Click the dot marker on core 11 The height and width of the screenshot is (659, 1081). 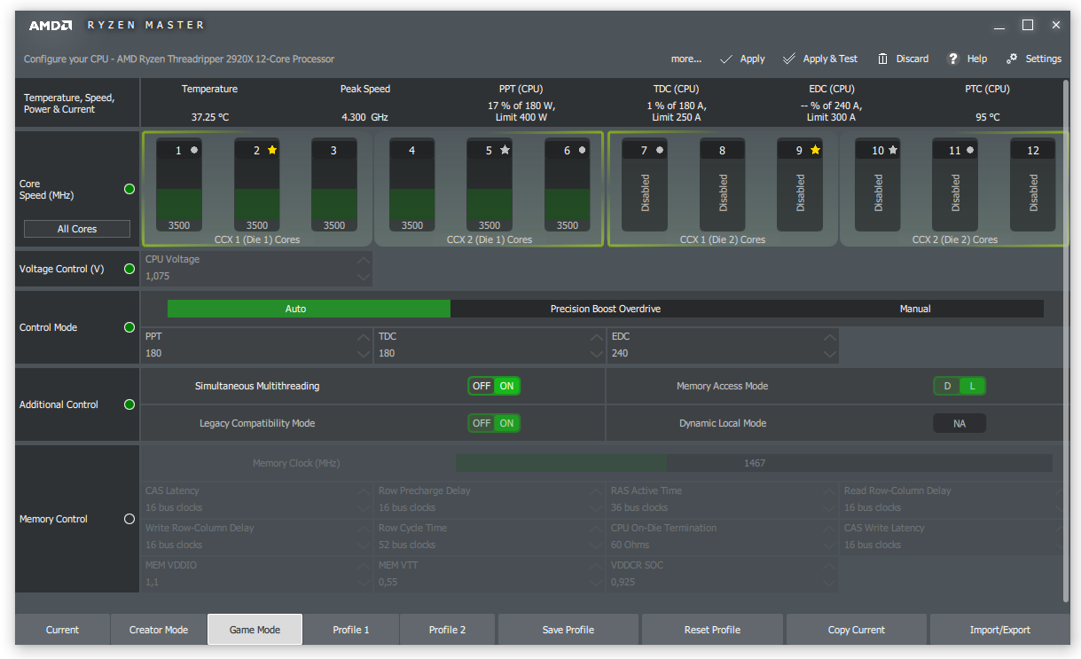click(970, 150)
